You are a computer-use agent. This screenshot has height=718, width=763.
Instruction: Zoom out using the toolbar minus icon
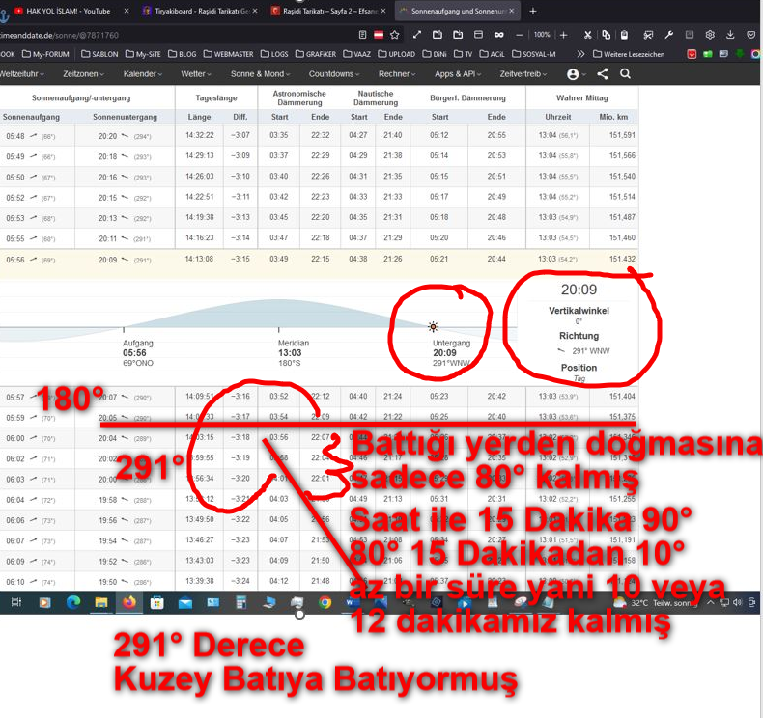tap(519, 34)
